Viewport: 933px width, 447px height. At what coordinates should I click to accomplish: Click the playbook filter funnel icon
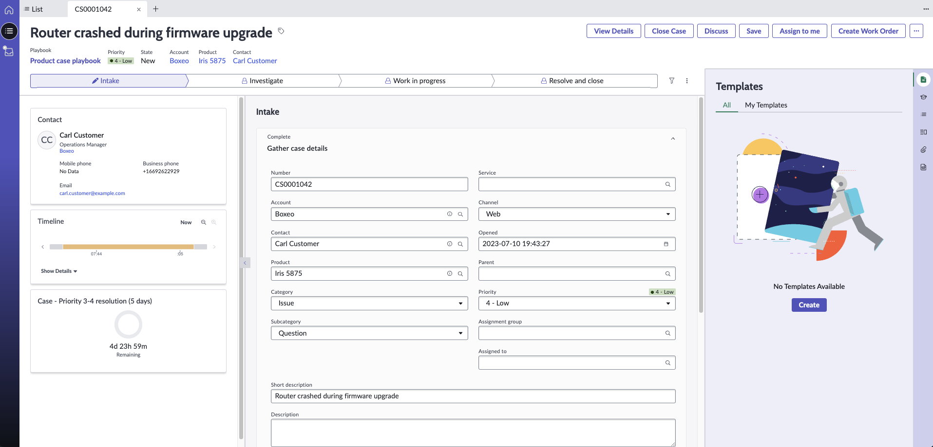672,81
